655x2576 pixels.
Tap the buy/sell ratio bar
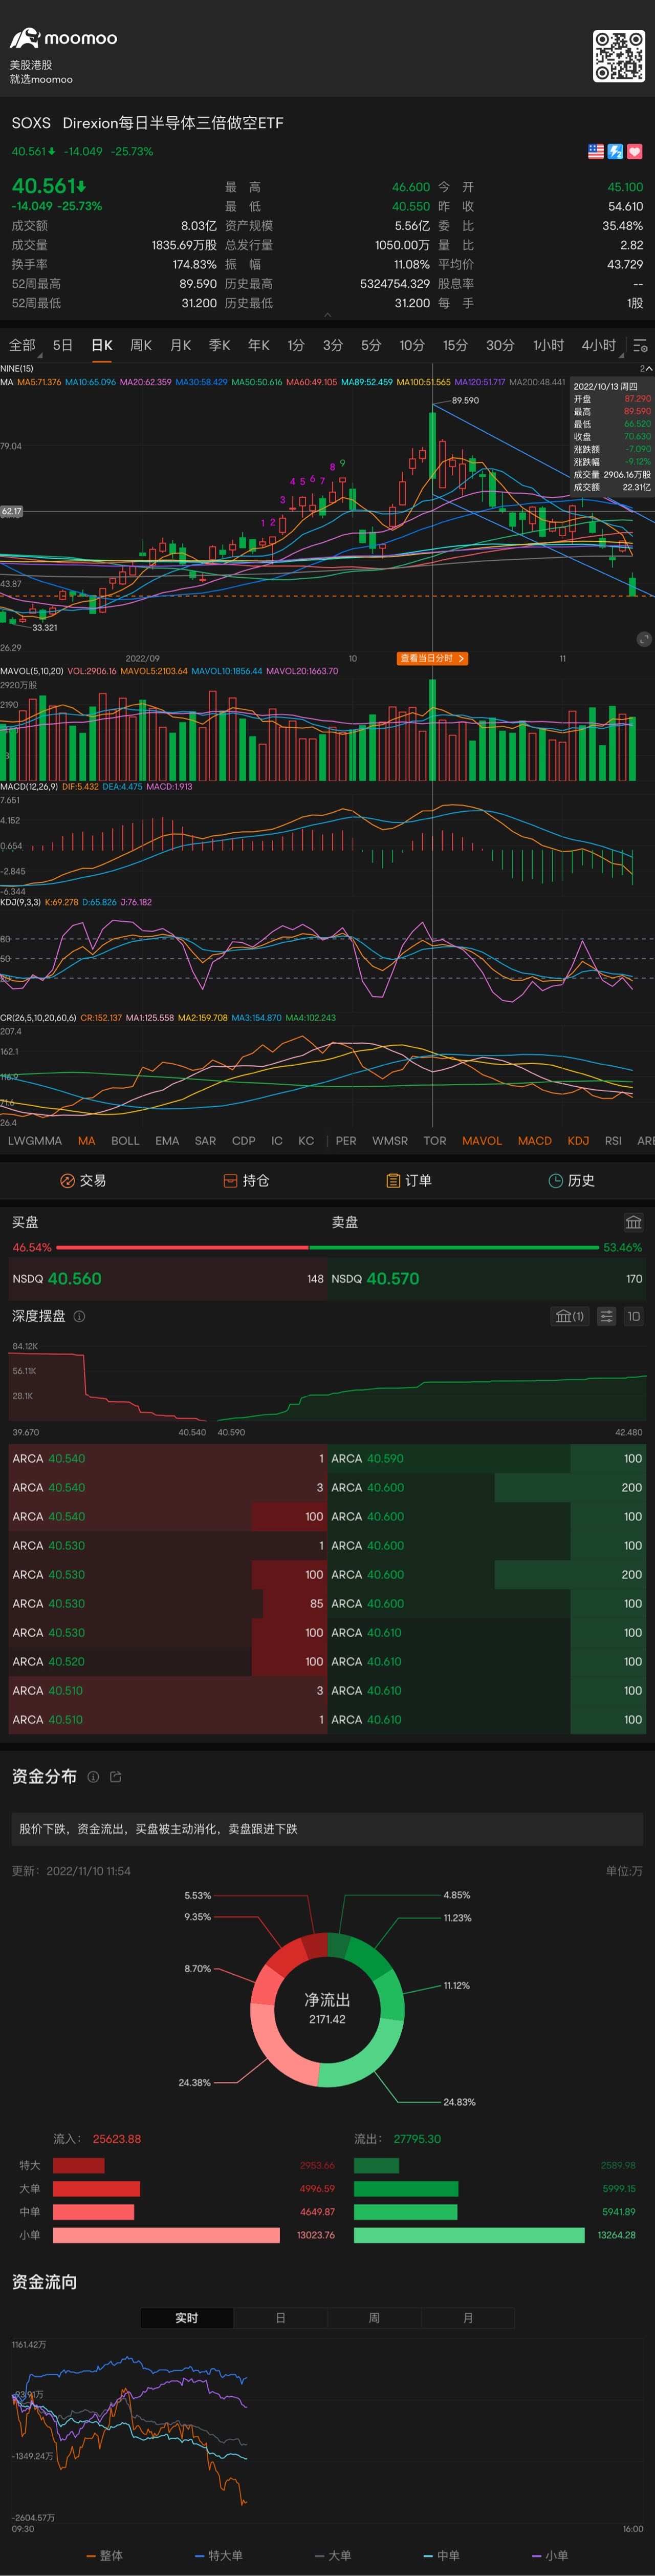pos(327,1247)
